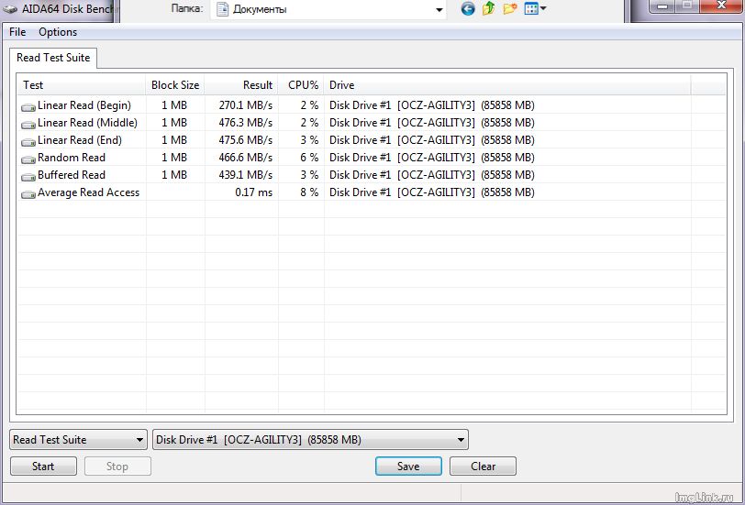Open the view menu icon in file dialog
Image resolution: width=745 pixels, height=505 pixels.
click(535, 9)
